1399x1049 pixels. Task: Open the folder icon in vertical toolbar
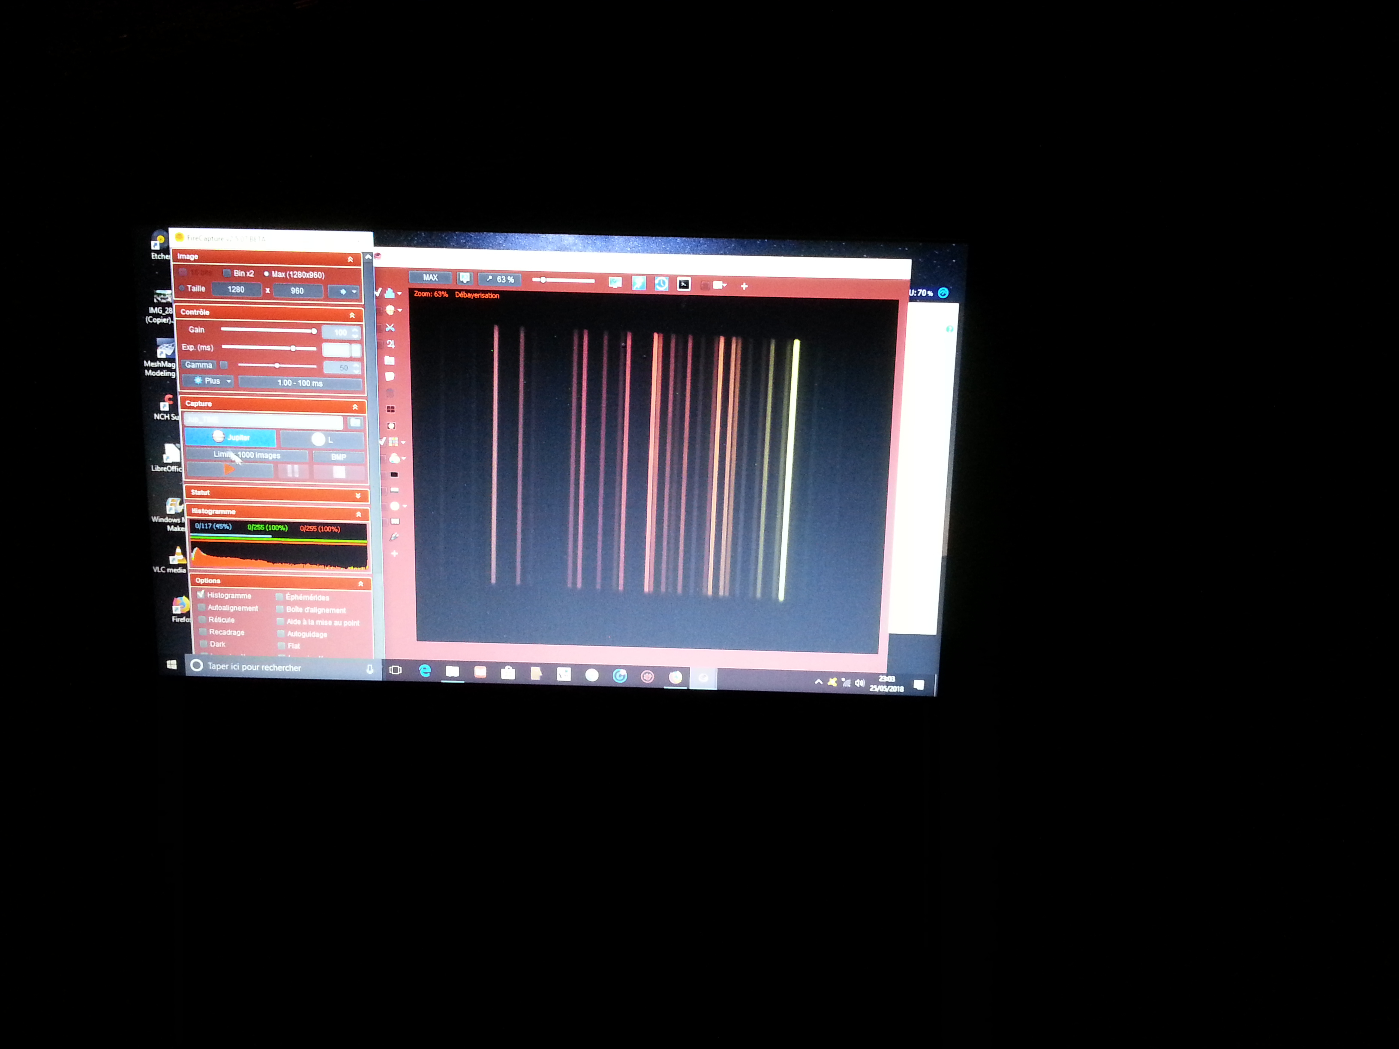tap(390, 360)
